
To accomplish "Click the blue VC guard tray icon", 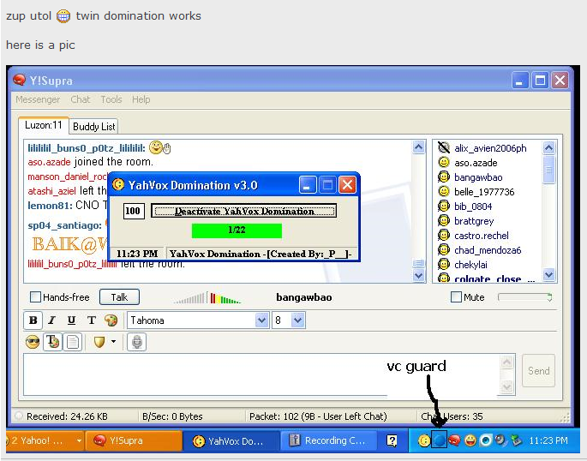I will (x=439, y=440).
